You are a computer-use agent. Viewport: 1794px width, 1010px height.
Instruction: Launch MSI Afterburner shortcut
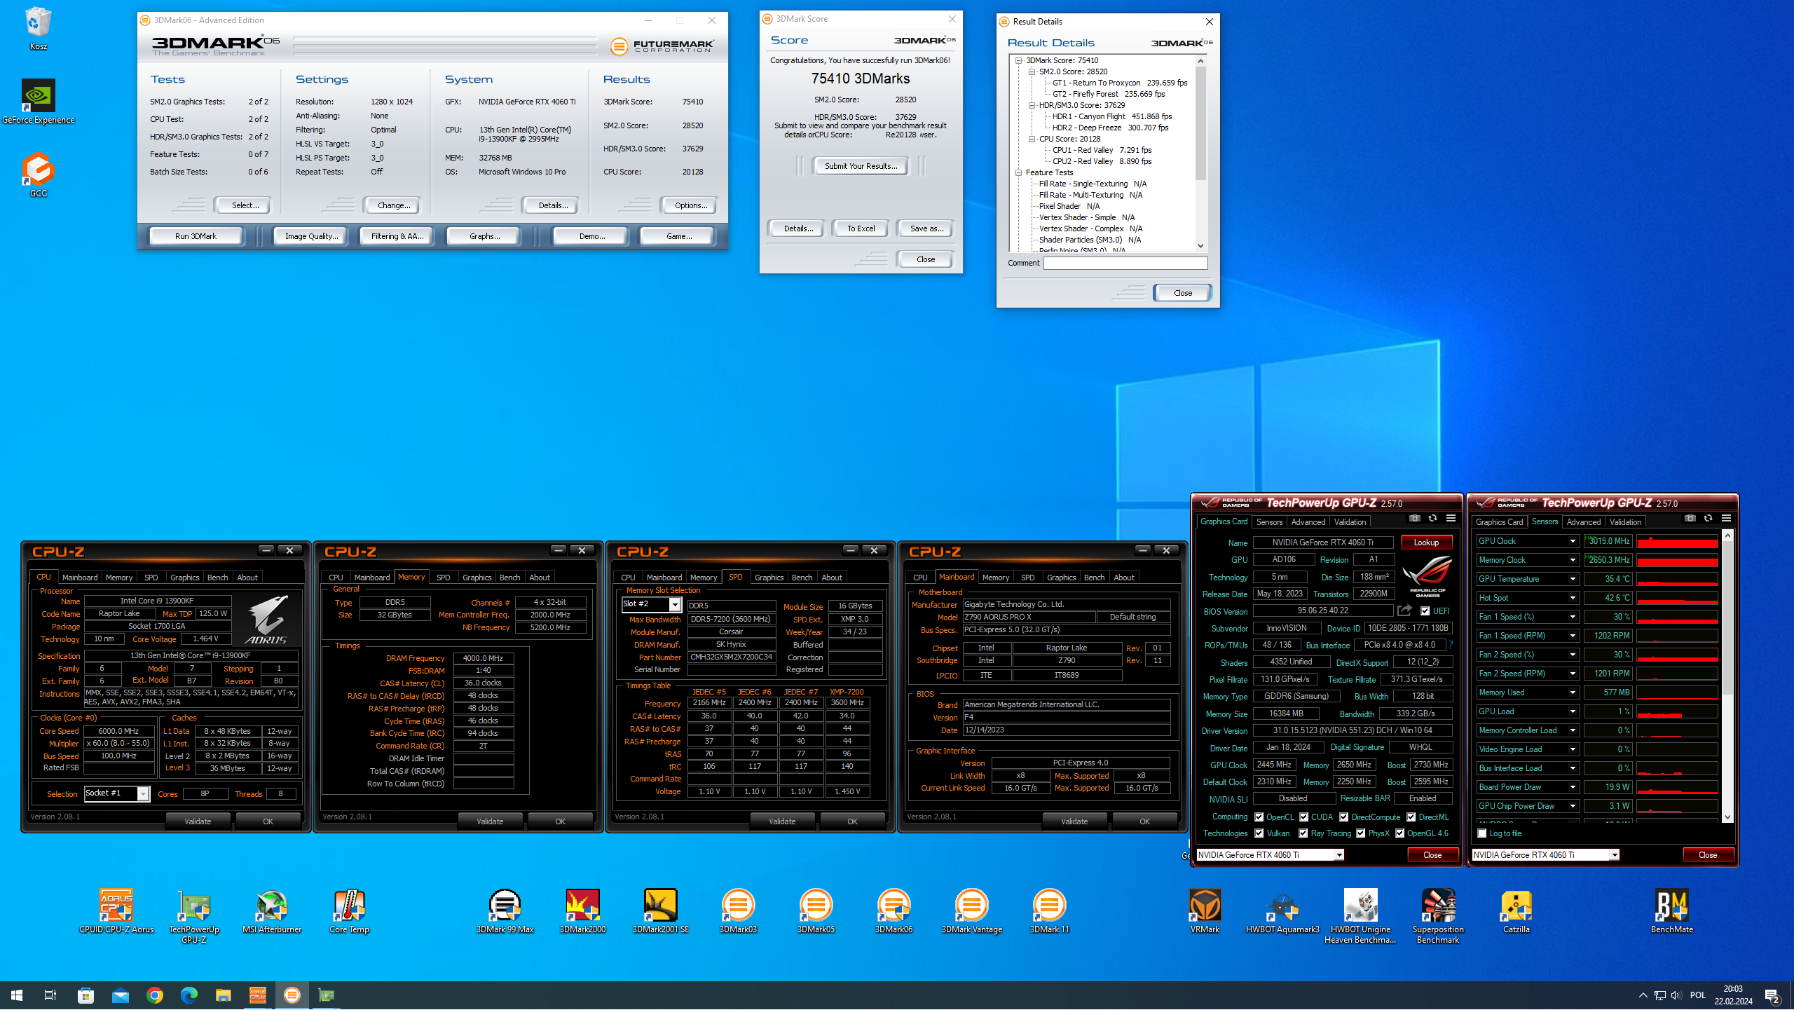[x=272, y=911]
